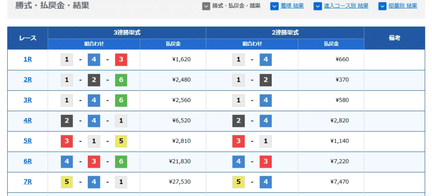Click the chevron icon beside 艇番別 結果
The height and width of the screenshot is (196, 432).
(382, 6)
